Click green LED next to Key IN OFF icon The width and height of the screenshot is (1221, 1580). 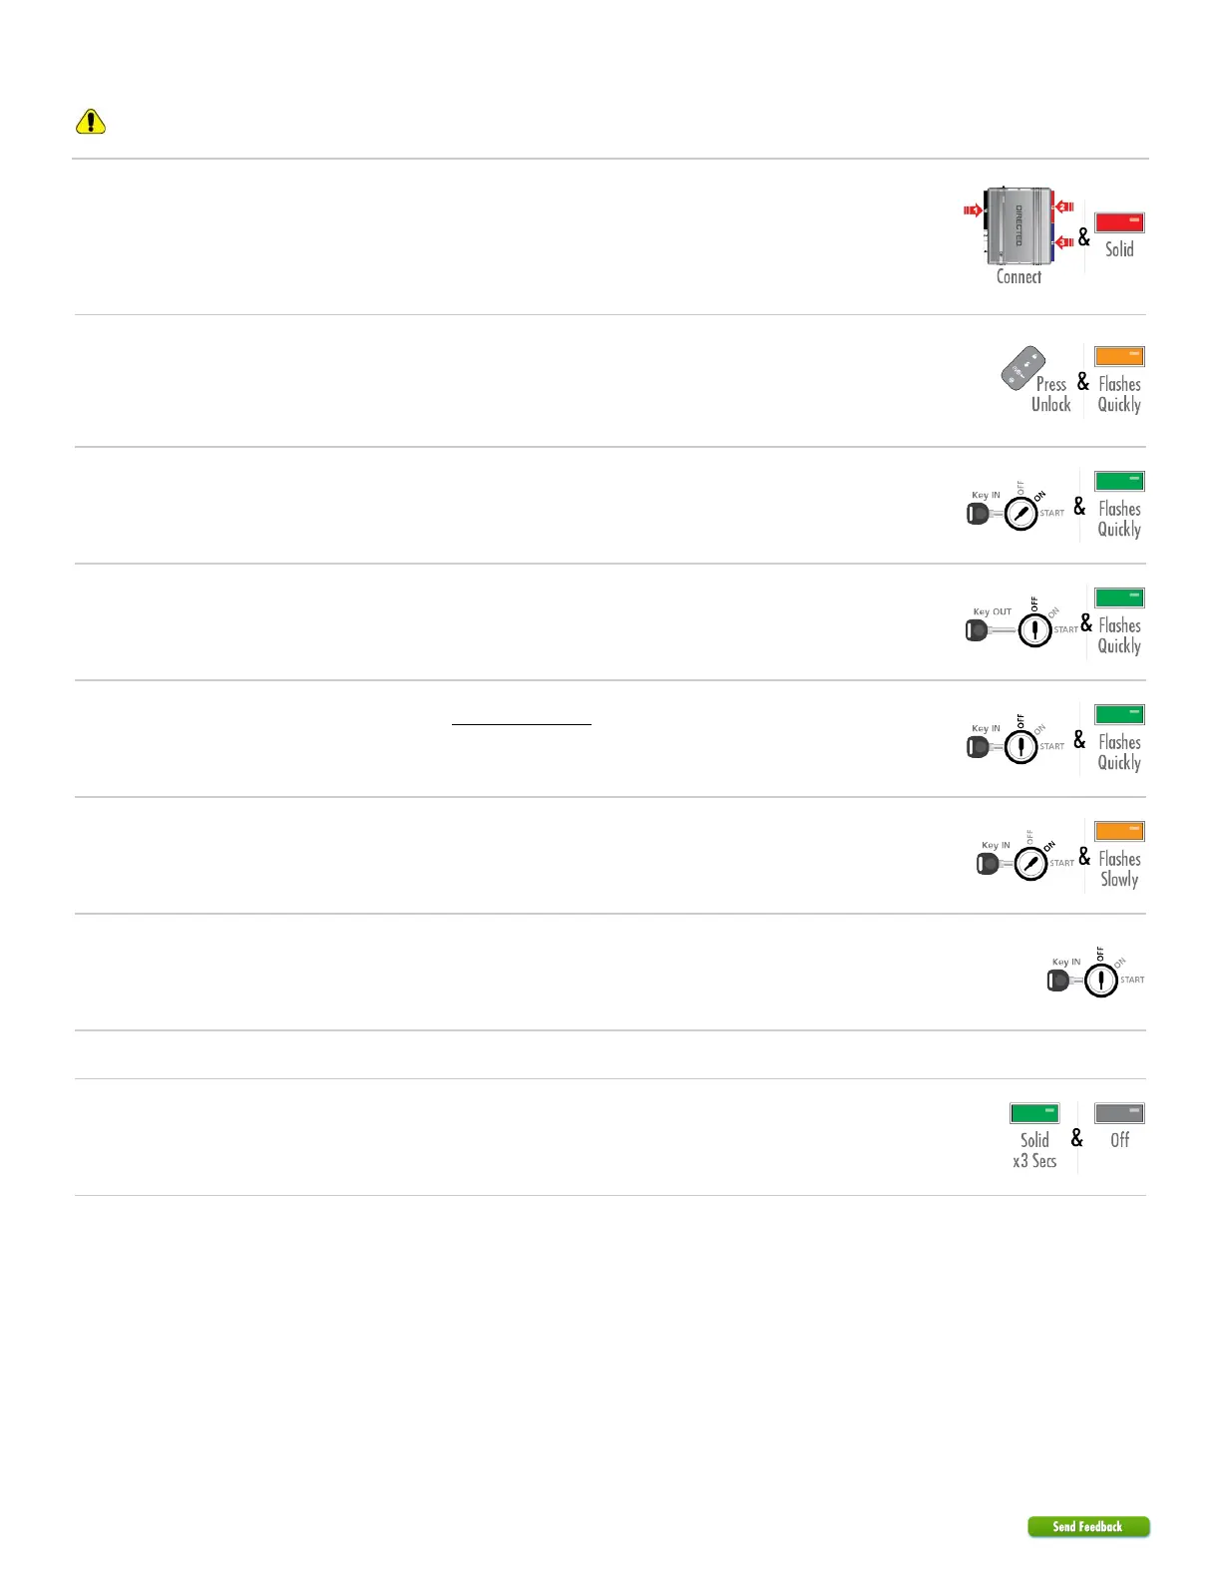click(1119, 714)
